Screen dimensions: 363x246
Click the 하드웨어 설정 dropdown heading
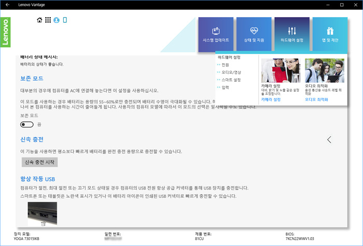229,57
